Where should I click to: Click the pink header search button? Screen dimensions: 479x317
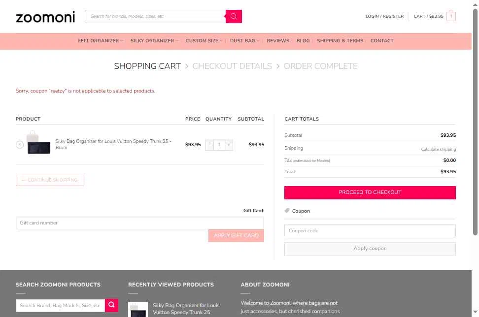(234, 16)
